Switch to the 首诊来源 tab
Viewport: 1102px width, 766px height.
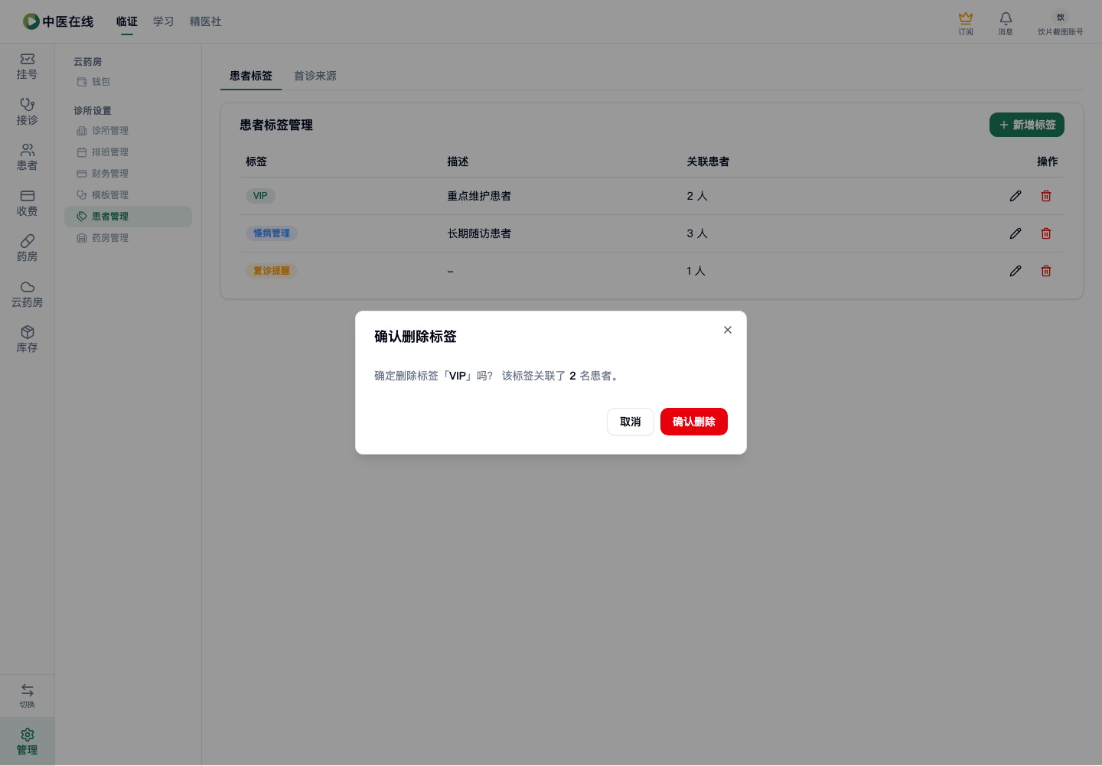click(x=315, y=76)
